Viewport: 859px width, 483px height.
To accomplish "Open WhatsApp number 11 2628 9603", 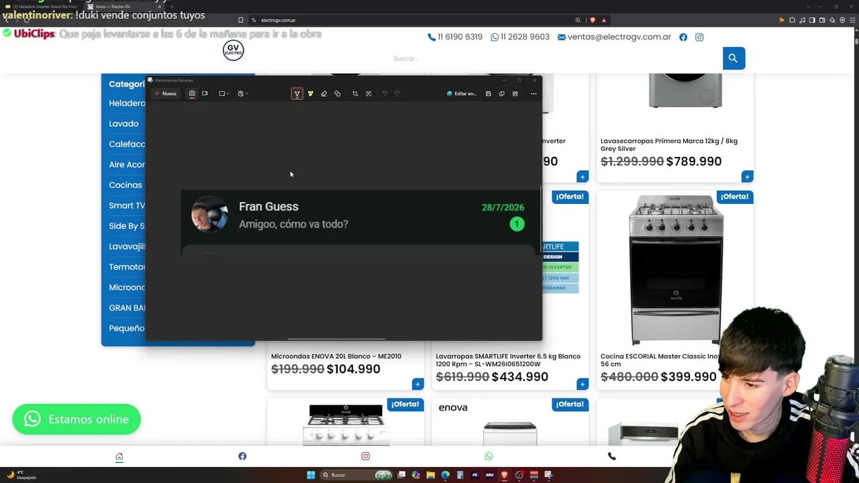I will [x=520, y=37].
